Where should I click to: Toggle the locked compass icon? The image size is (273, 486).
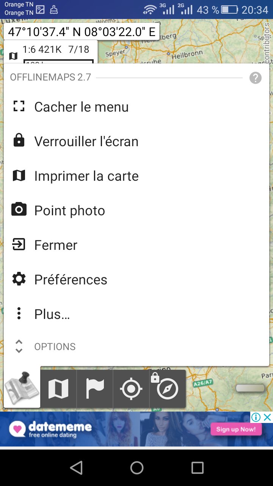pyautogui.click(x=167, y=389)
